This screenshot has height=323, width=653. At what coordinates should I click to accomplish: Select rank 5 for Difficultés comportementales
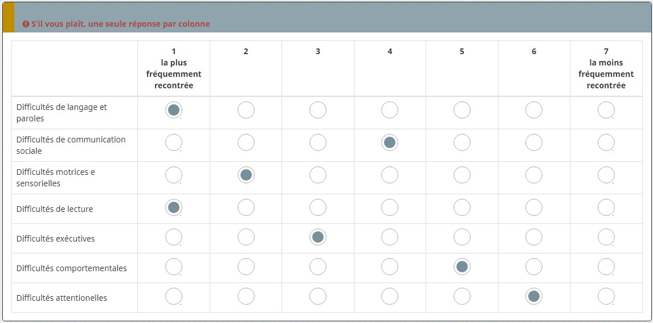(x=462, y=267)
